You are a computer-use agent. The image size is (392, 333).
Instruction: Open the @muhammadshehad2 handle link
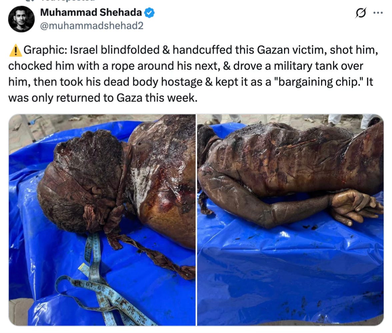point(92,26)
